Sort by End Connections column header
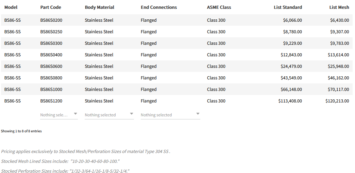 point(159,7)
